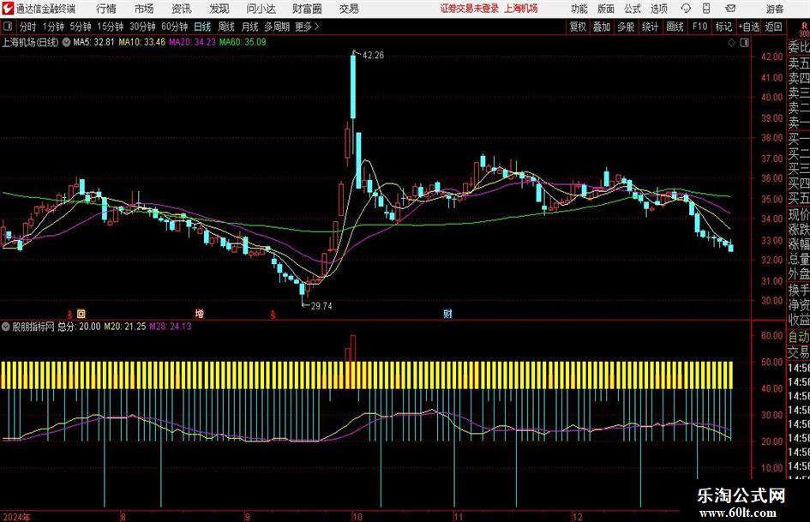Image resolution: width=810 pixels, height=522 pixels.
Task: Open the customer service headset icon
Action: point(686,9)
